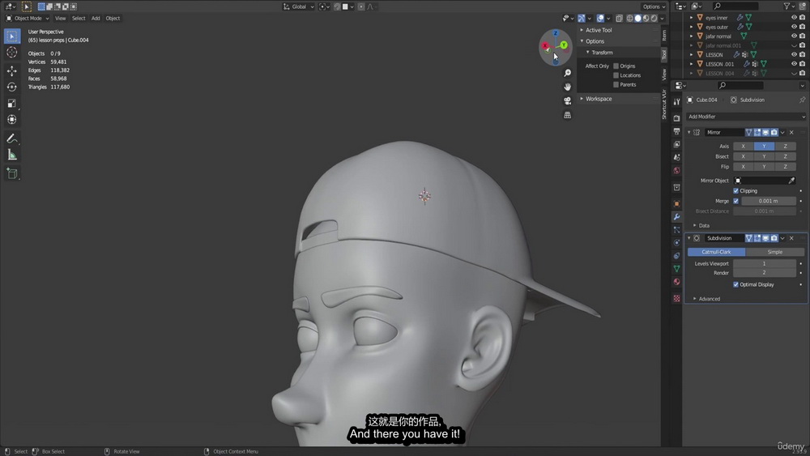
Task: Open the Physics properties tab icon
Action: (x=676, y=243)
